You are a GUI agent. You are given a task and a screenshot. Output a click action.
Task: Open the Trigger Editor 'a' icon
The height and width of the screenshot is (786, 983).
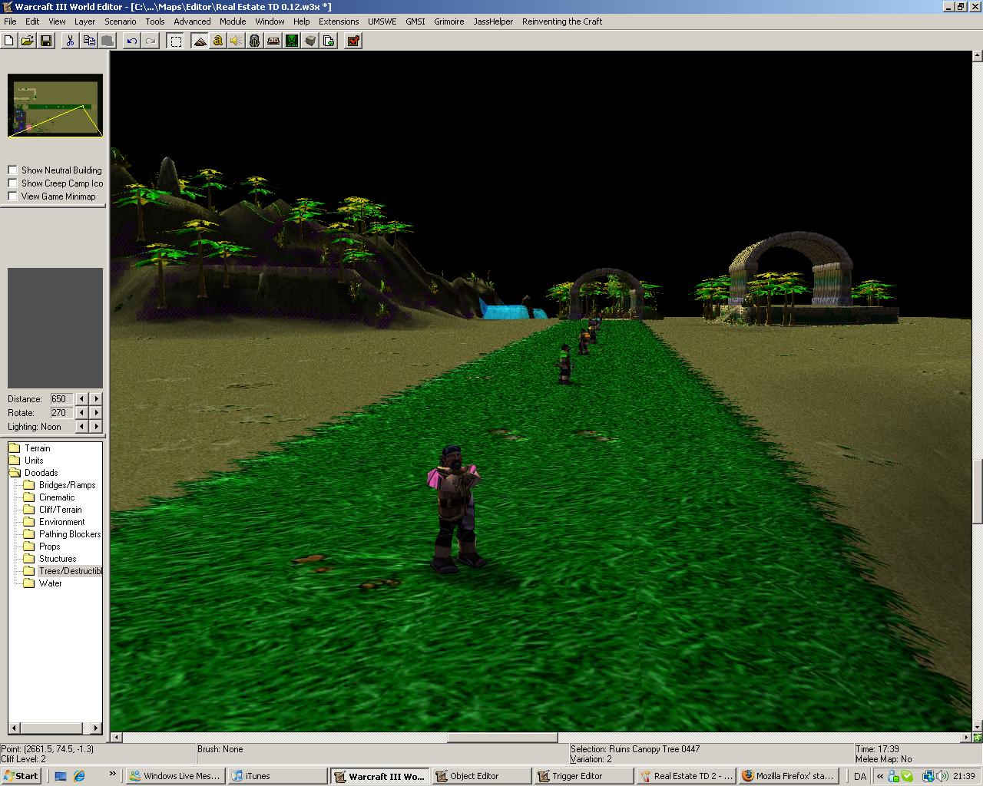[218, 41]
